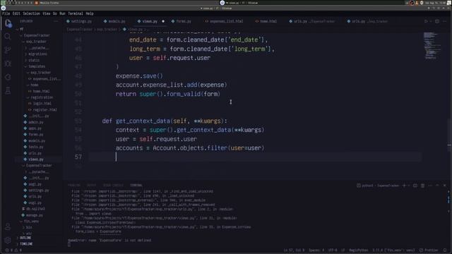
Task: Open the editor More Actions ellipsis
Action: [x=445, y=21]
